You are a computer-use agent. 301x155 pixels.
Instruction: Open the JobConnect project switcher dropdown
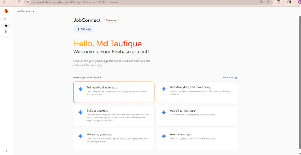pos(26,11)
